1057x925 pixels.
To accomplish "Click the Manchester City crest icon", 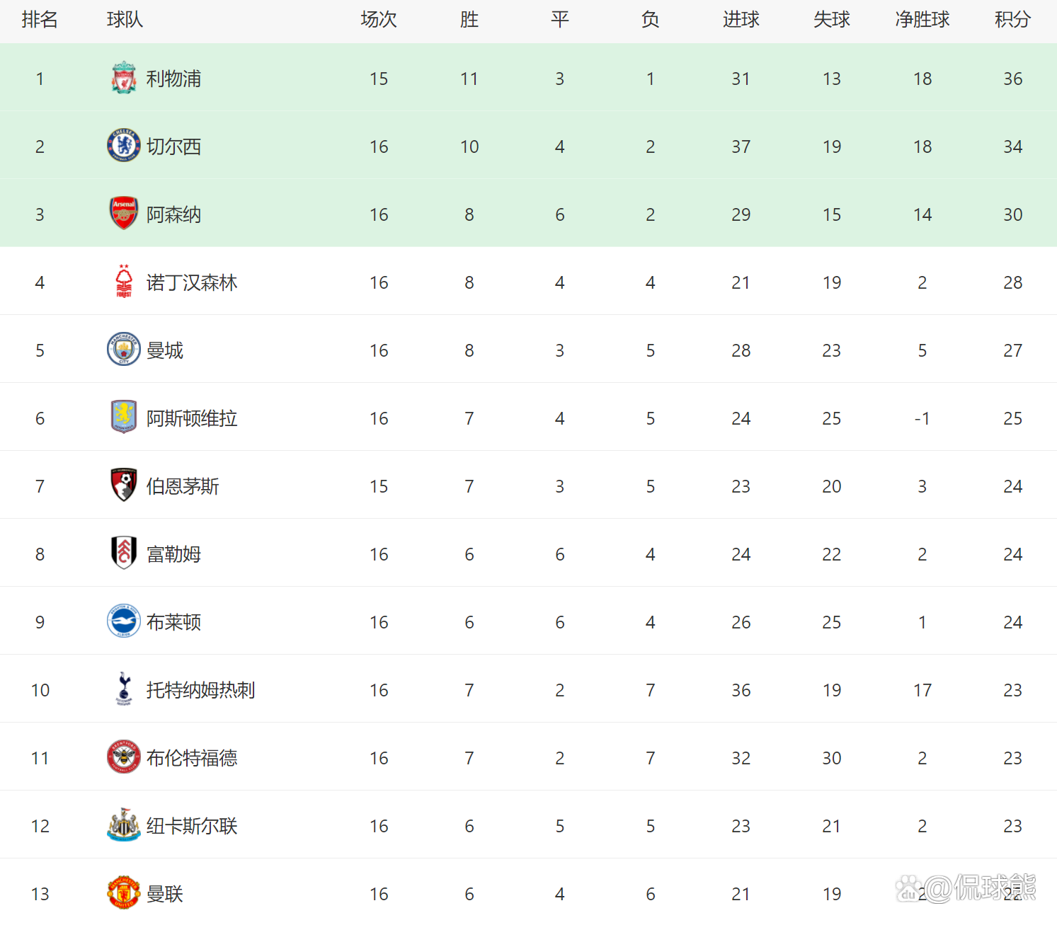I will point(124,350).
